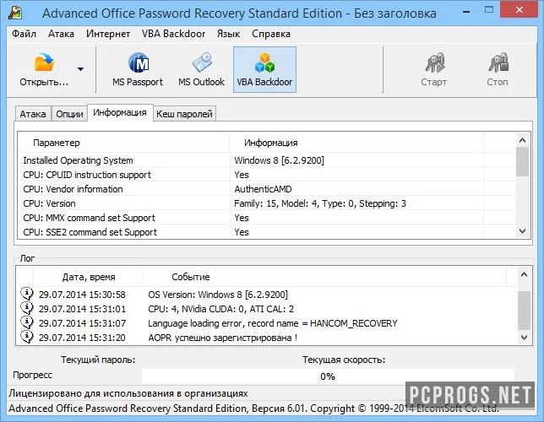Click the Стоп keys-and-lock icon
The height and width of the screenshot is (422, 544).
coord(498,69)
